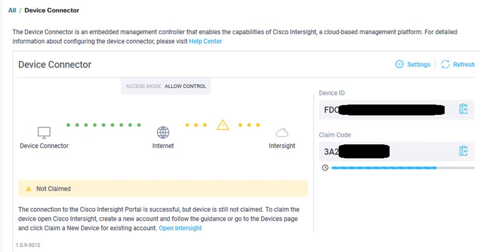480x252 pixels.
Task: Click the Claim Code label
Action: click(x=335, y=135)
